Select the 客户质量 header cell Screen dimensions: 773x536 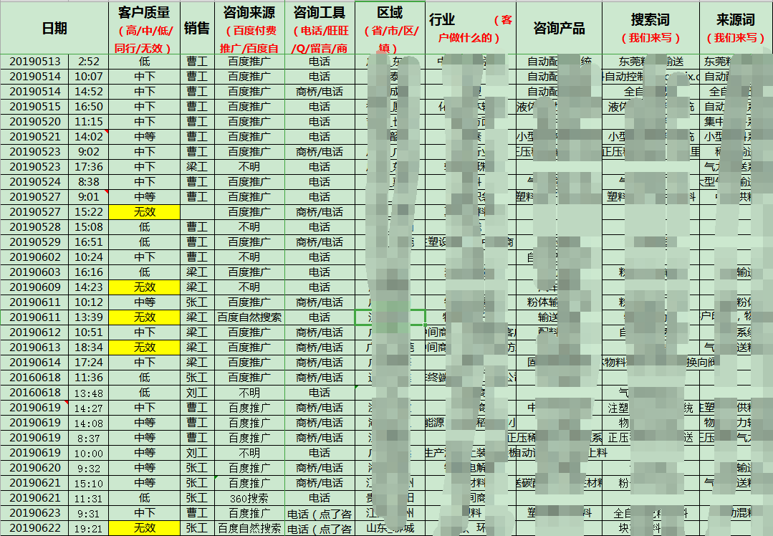[143, 28]
